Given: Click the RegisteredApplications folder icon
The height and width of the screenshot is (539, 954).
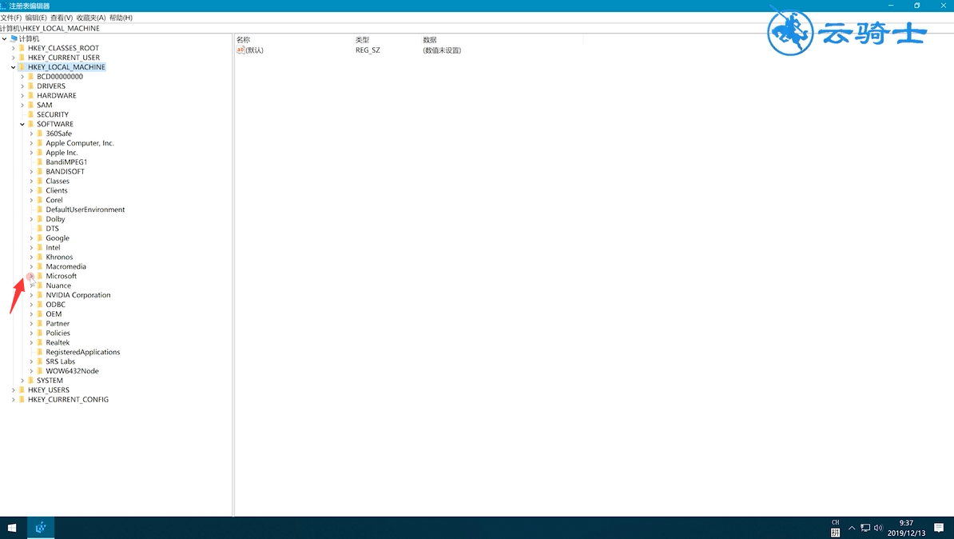Looking at the screenshot, I should 40,352.
